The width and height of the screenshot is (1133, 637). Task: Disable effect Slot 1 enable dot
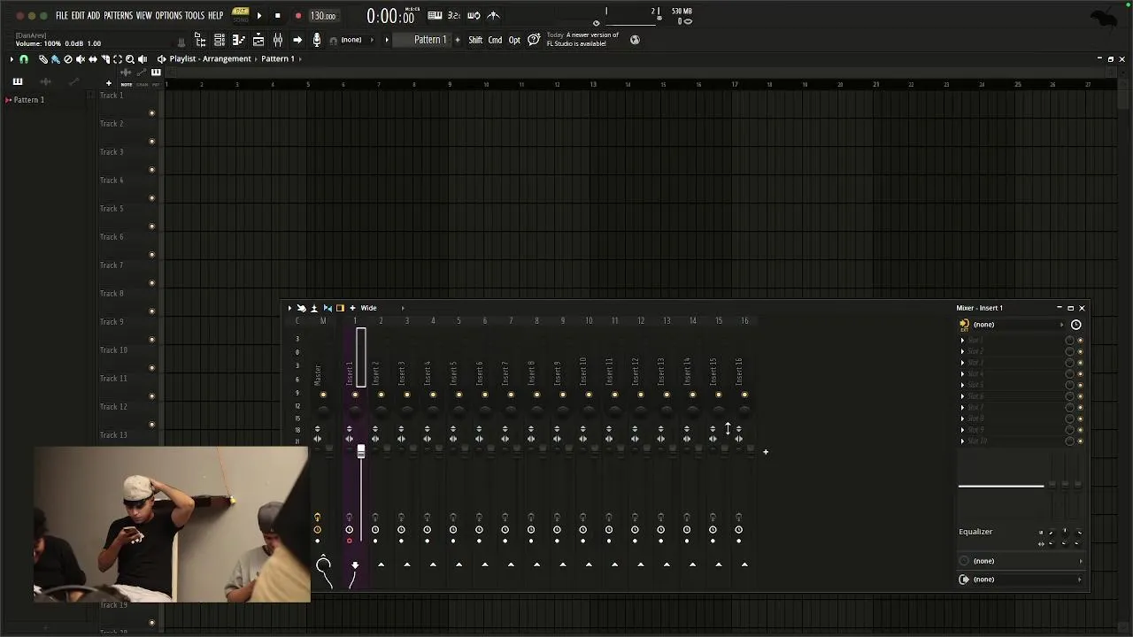1080,340
